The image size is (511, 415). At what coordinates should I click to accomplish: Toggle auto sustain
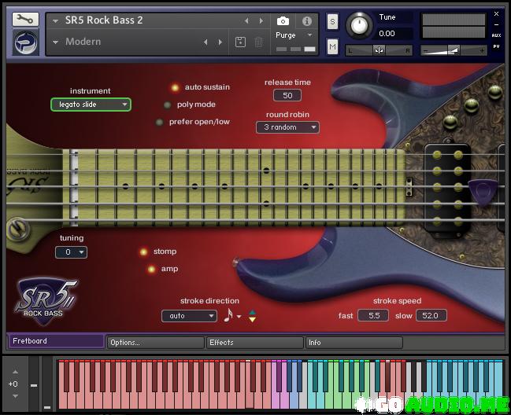[x=175, y=87]
